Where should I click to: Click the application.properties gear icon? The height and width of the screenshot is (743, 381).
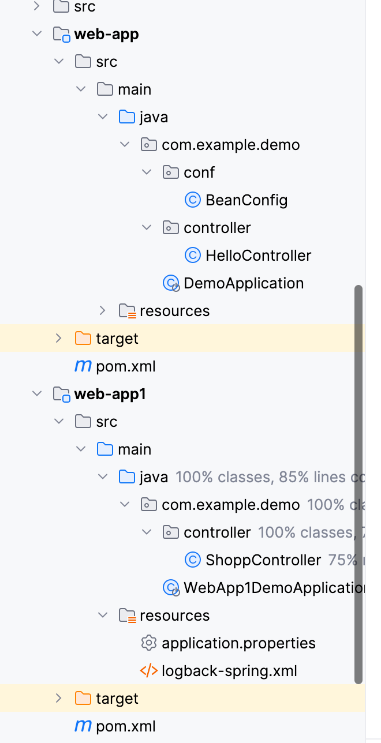pos(149,643)
